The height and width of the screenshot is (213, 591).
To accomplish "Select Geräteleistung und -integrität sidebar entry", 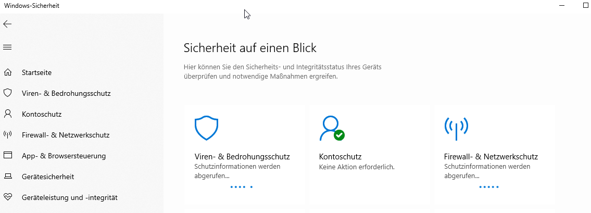I will point(70,197).
